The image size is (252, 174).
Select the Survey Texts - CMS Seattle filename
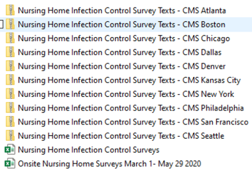click(121, 136)
